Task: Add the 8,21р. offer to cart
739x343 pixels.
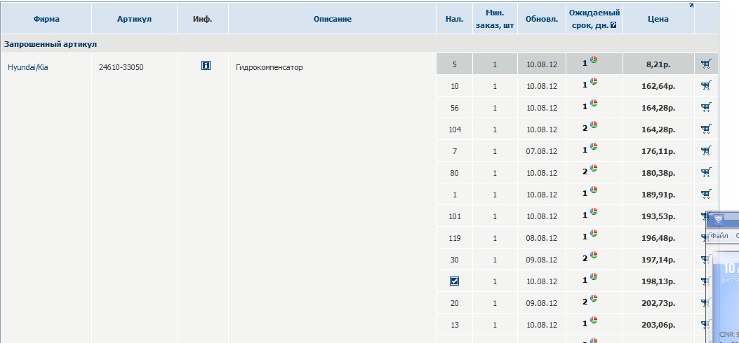Action: pyautogui.click(x=705, y=64)
